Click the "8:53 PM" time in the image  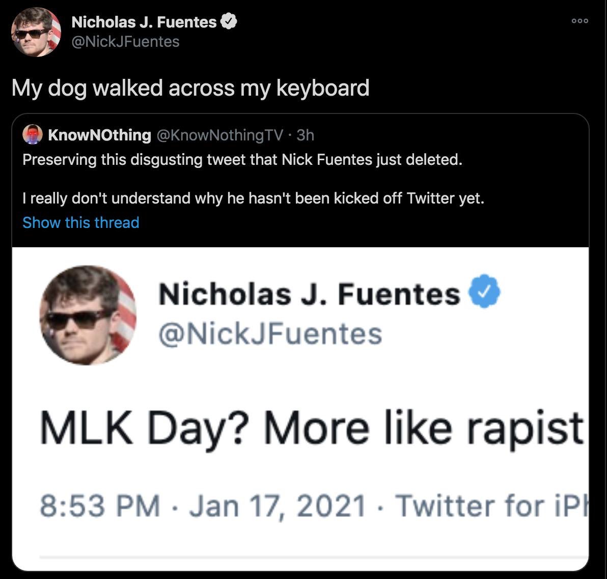100,506
